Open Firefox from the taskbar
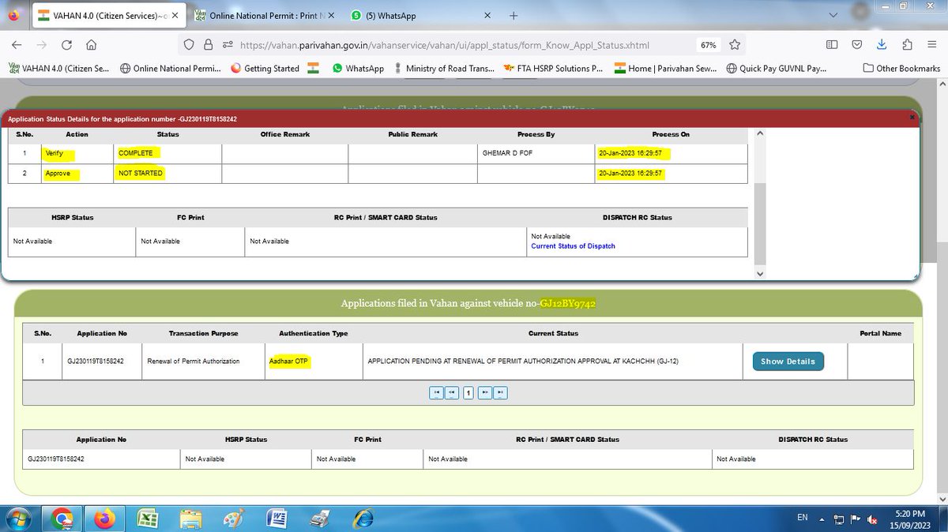Viewport: 948px width, 532px height. click(105, 519)
